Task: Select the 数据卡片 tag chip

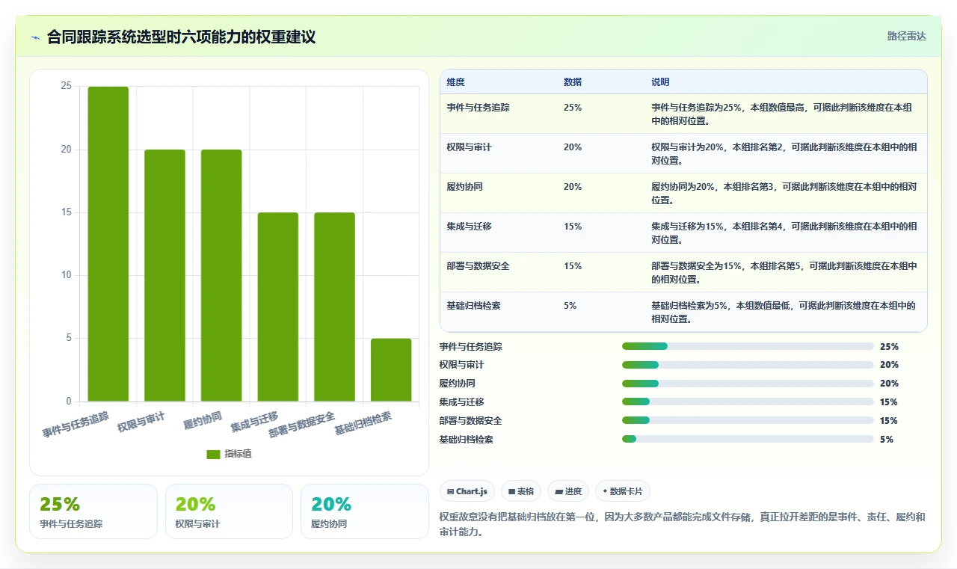Action: [x=623, y=491]
